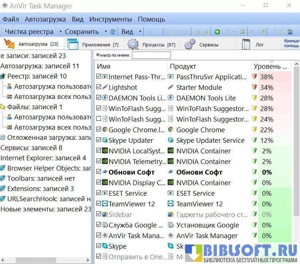Click the green shield icon for Skype Updater
Screen dimensions: 300x264
coord(255,140)
